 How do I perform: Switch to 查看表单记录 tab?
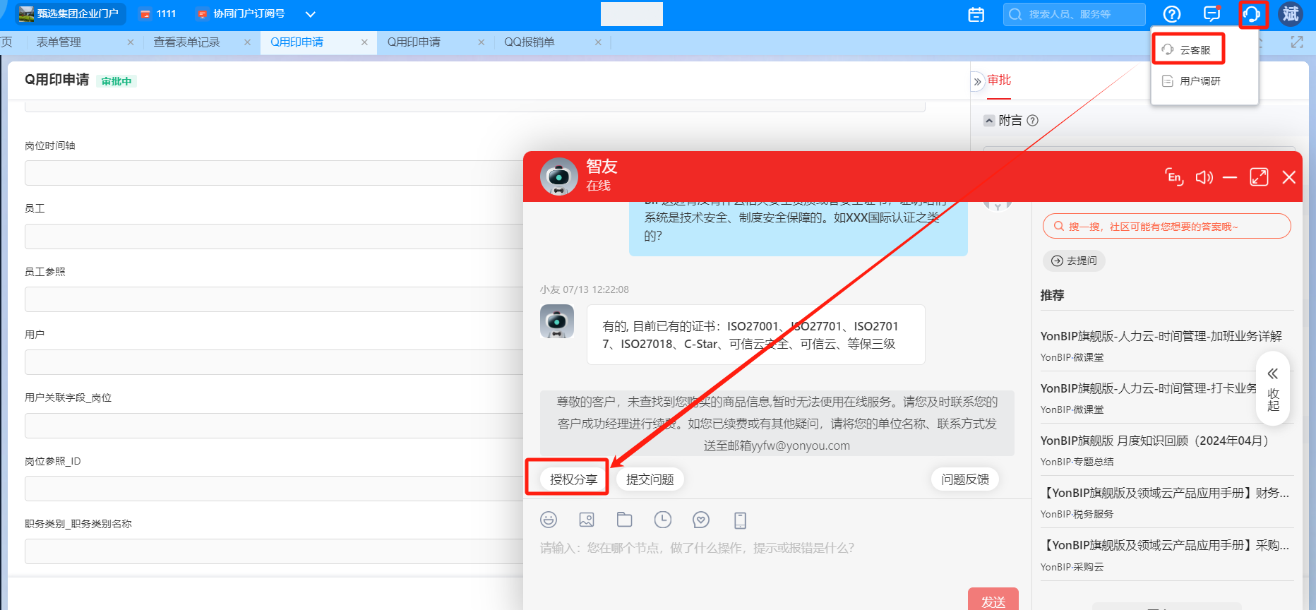pos(186,42)
